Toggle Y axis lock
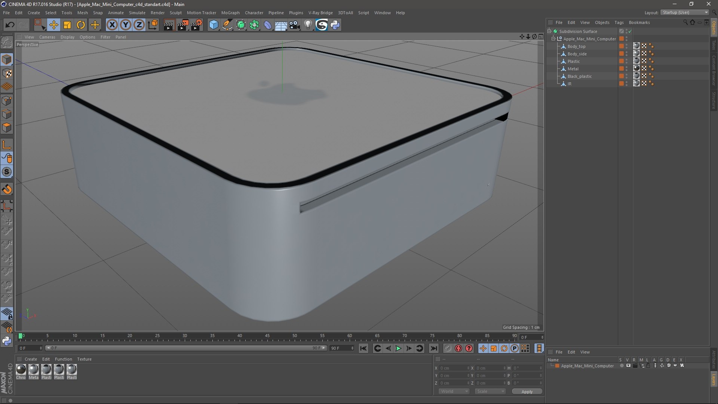The width and height of the screenshot is (718, 404). [126, 25]
